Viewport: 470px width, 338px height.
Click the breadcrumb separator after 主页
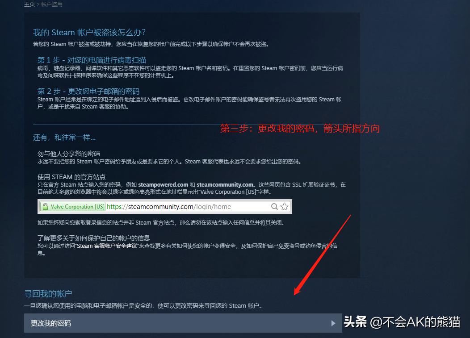click(x=37, y=4)
